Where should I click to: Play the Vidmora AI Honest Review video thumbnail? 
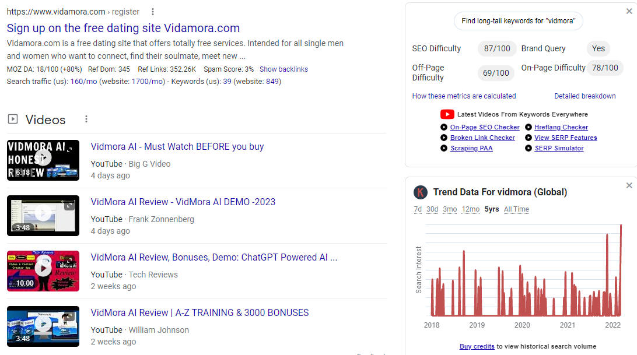coord(43,160)
